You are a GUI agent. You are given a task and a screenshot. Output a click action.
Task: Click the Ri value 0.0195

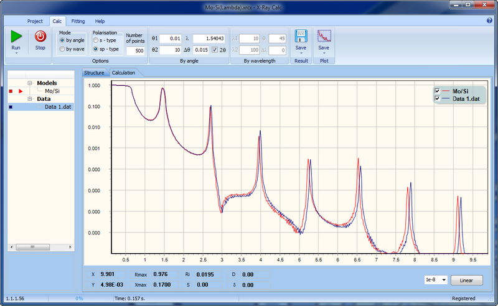pyautogui.click(x=205, y=274)
